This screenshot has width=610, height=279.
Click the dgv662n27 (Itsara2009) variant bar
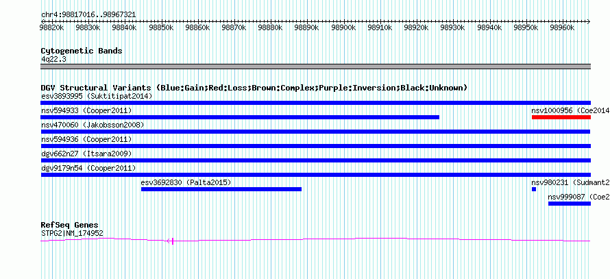pos(315,160)
